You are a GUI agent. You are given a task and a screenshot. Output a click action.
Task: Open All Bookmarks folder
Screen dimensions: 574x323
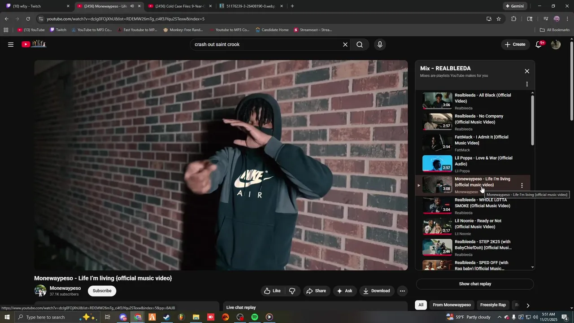[555, 30]
